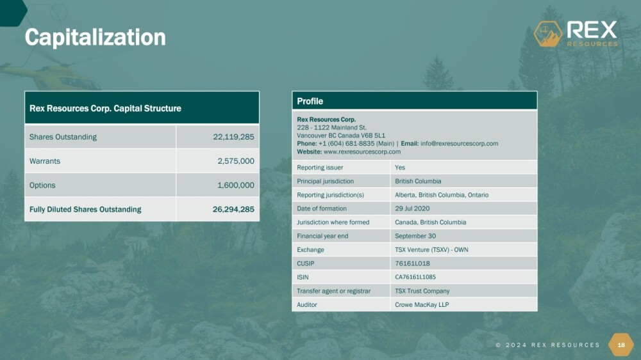Select the address line 228 - 1122 Mainland St.
The height and width of the screenshot is (360, 641).
[331, 128]
